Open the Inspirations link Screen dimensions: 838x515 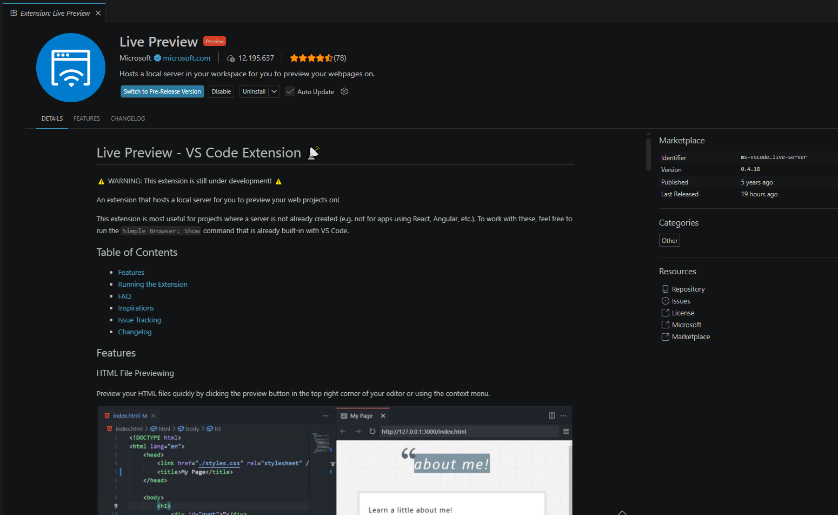[136, 308]
